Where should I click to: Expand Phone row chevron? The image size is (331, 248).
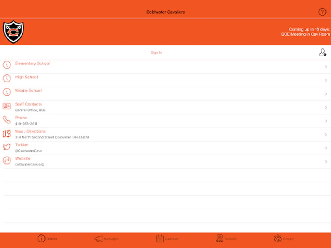pos(326,121)
